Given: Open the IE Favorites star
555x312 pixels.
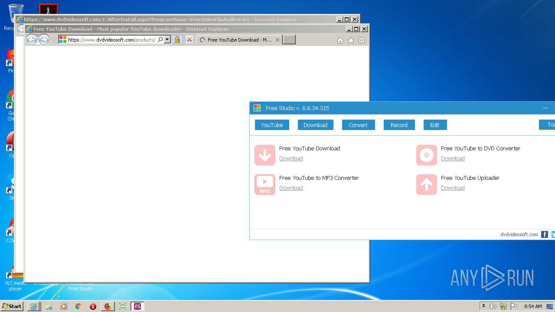Looking at the screenshot, I should [x=351, y=40].
